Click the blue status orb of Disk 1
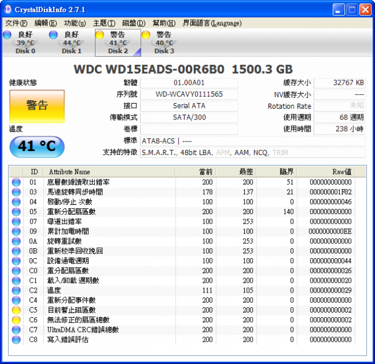 pyautogui.click(x=53, y=35)
